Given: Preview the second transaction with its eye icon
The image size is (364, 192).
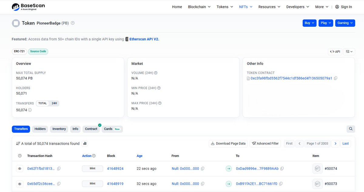Looking at the screenshot, I should pyautogui.click(x=19, y=184).
